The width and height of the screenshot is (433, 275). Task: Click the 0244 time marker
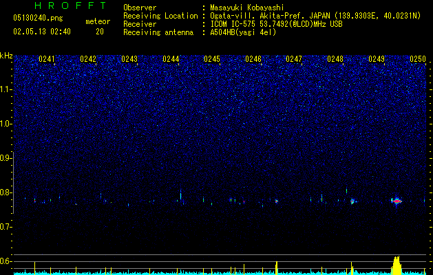pos(171,59)
